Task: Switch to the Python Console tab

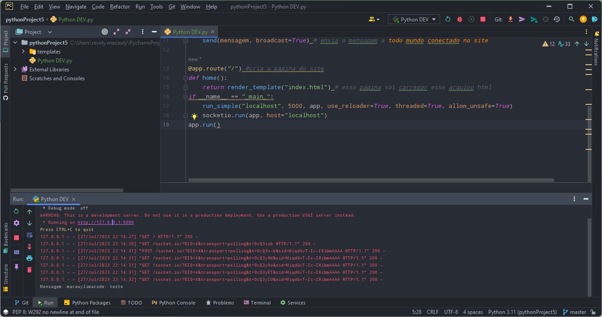Action: click(173, 303)
